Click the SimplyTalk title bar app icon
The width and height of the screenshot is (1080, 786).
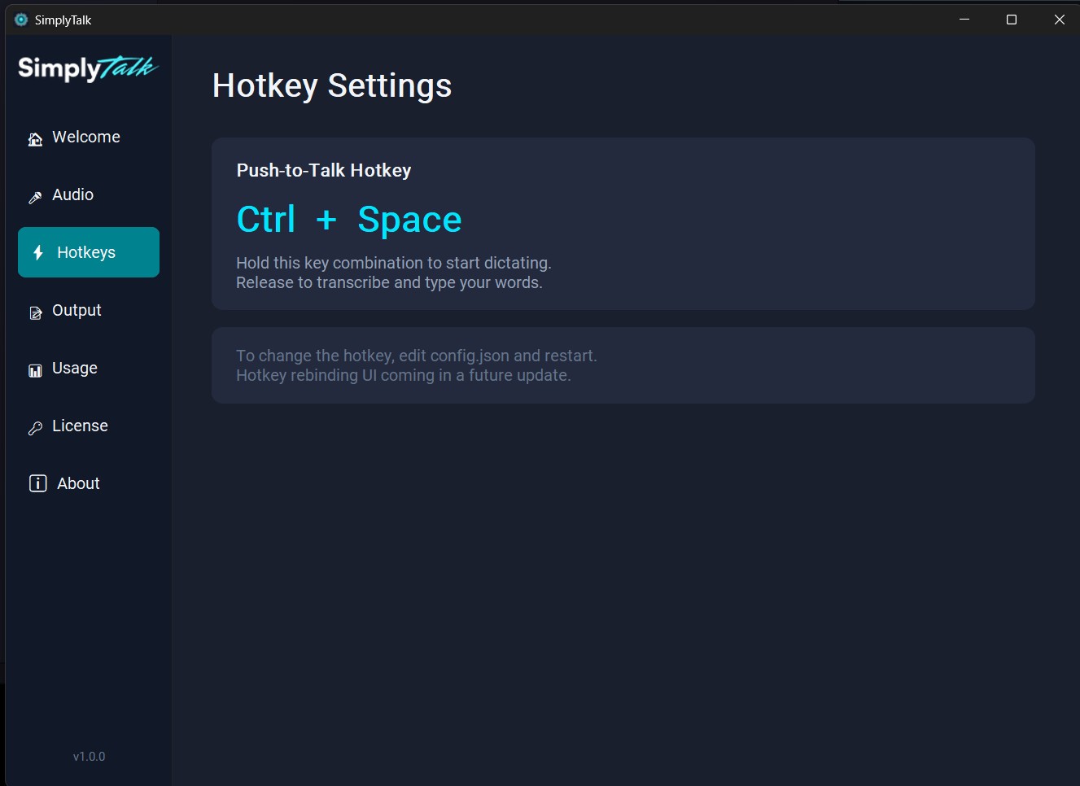coord(21,20)
